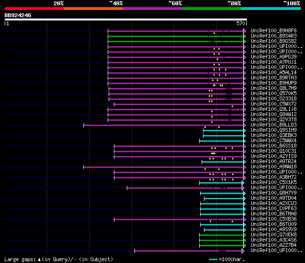The width and height of the screenshot is (305, 263).
Task: Select the UniRef100_Q8L7H9 label
Action: [274, 88]
